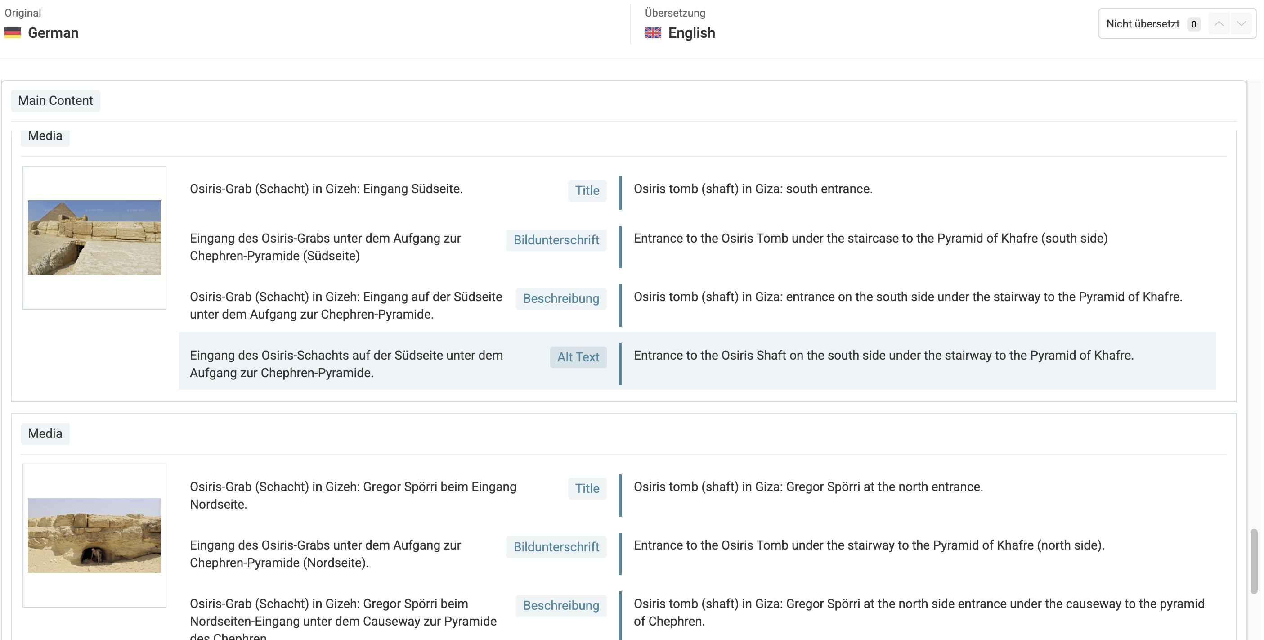Screen dimensions: 1264x640
Task: Select German description 'Nordseiten-Eingang unter dem Causeway'
Action: (344, 618)
